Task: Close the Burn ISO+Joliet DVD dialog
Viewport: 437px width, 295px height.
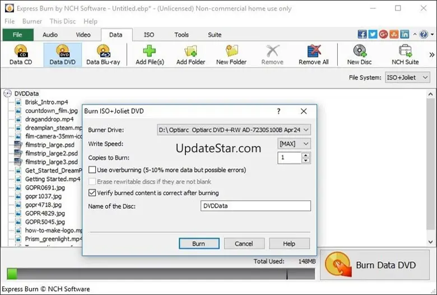Action: point(304,111)
